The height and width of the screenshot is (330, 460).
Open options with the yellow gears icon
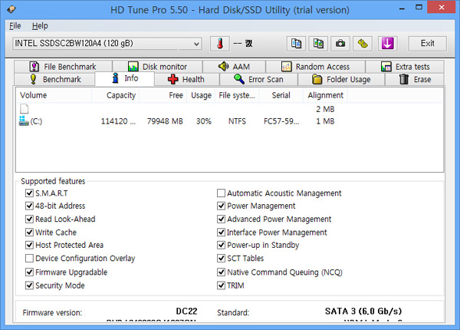(x=363, y=44)
